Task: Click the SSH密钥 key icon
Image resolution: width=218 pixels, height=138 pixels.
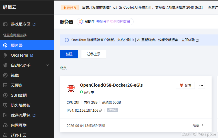Action: 5,95
